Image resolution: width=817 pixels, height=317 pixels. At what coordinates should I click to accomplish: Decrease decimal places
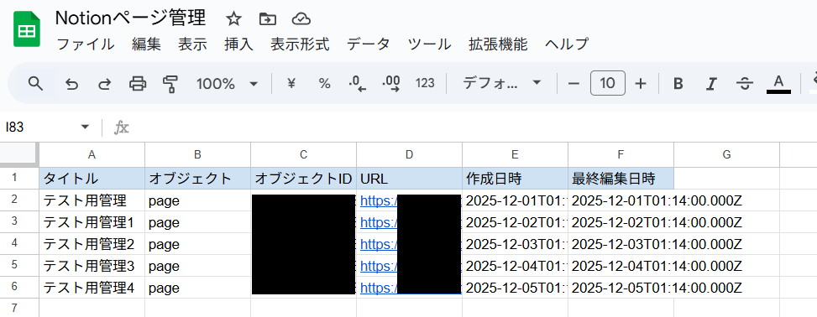(x=357, y=83)
